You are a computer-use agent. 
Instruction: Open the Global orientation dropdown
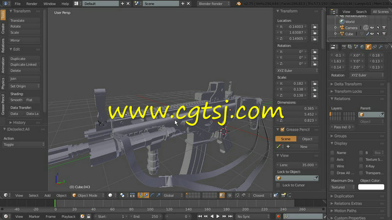click(x=172, y=195)
